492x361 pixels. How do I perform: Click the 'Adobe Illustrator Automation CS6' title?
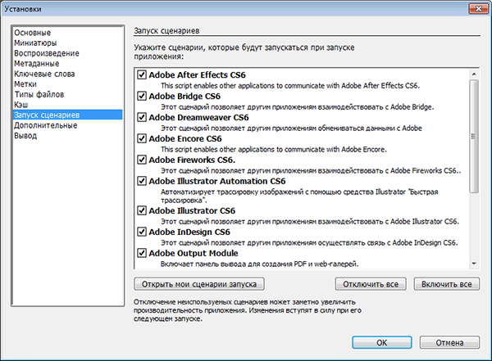tap(217, 181)
